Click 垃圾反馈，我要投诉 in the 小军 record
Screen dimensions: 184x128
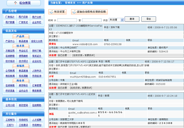(x=81, y=88)
